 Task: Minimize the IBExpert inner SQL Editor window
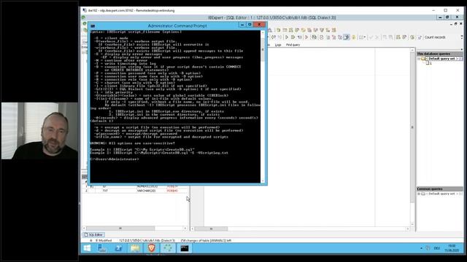(x=452, y=23)
